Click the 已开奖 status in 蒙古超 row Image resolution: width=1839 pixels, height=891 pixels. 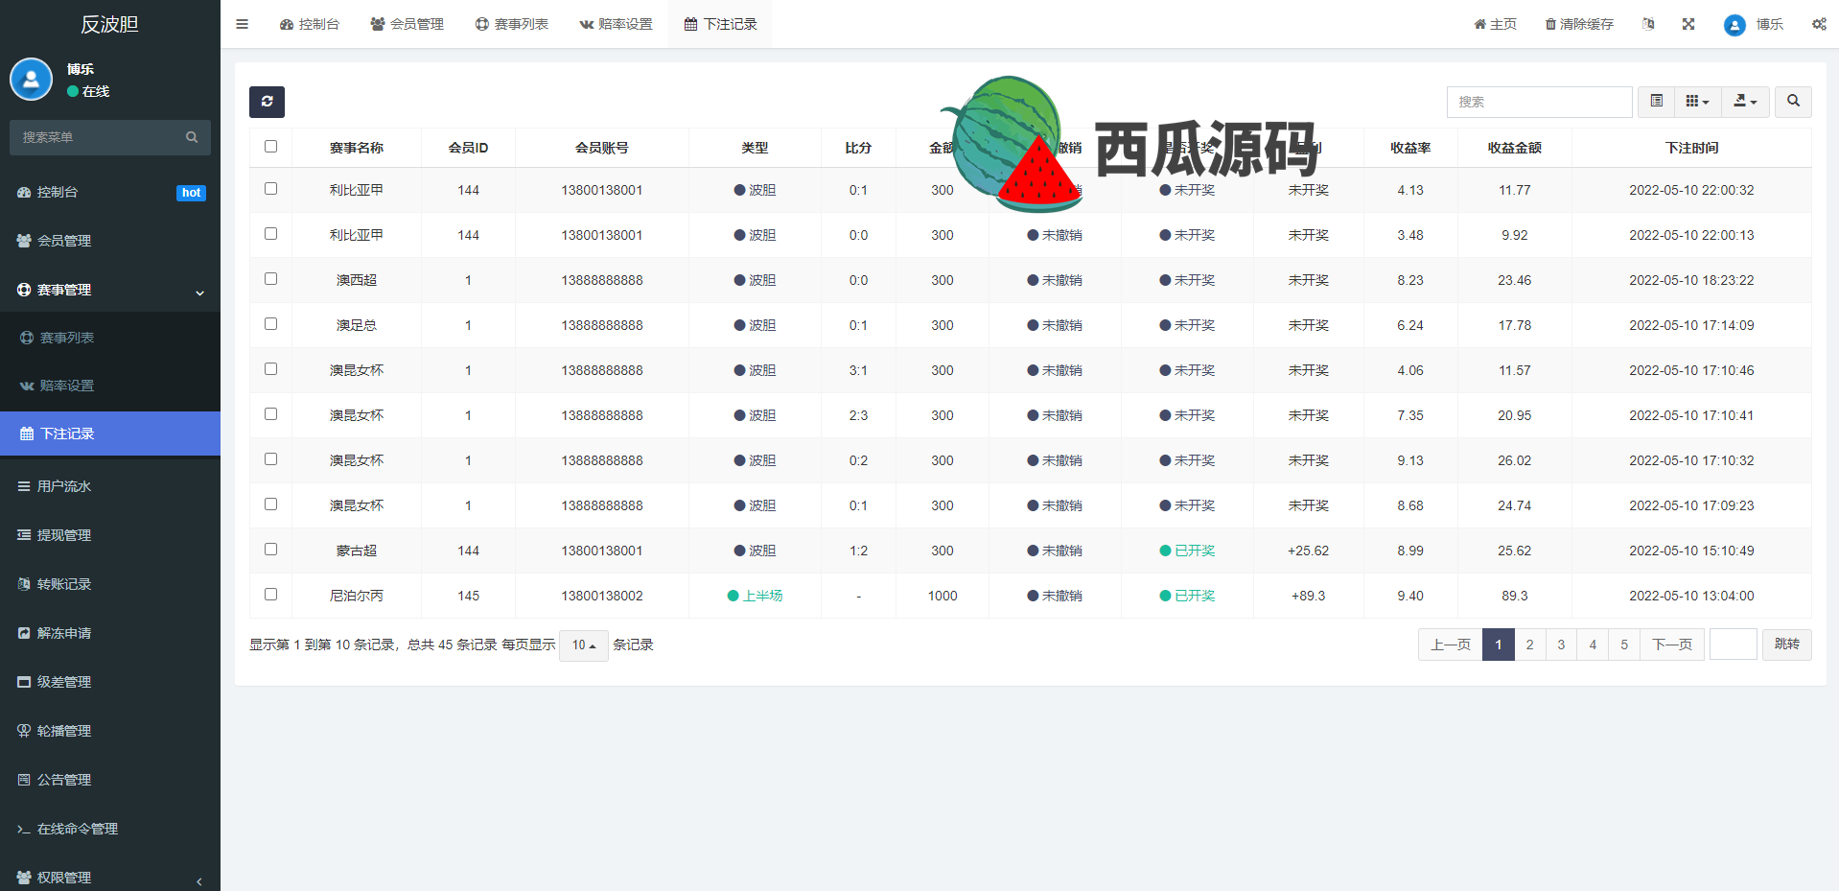[x=1187, y=551]
